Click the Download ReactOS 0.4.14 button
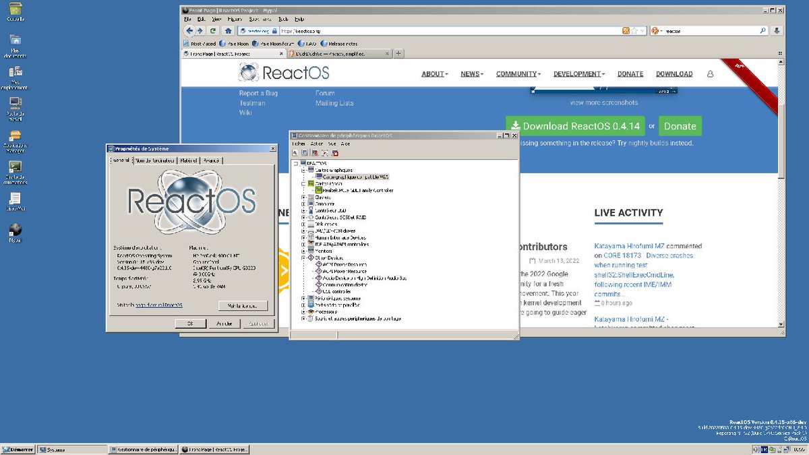Image resolution: width=809 pixels, height=455 pixels. tap(575, 126)
